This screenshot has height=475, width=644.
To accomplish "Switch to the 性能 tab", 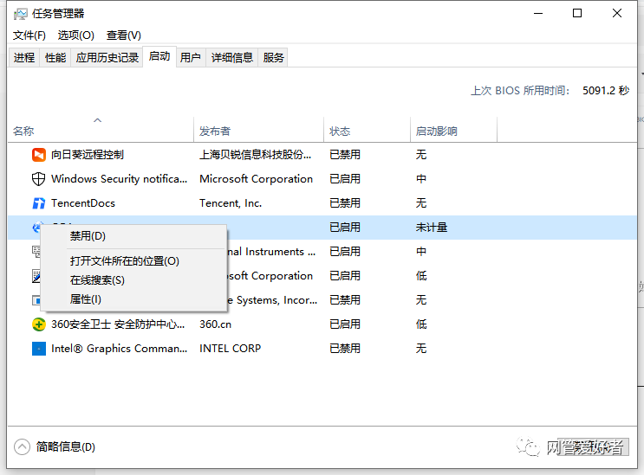I will (x=55, y=57).
